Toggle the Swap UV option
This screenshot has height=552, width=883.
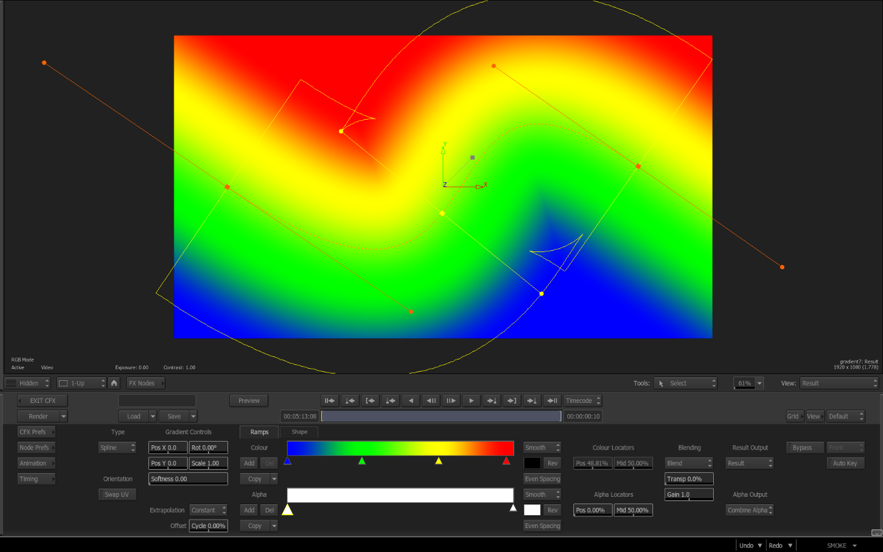(117, 495)
